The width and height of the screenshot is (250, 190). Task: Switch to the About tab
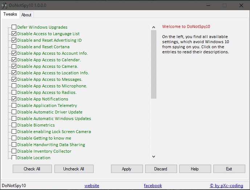coord(26,15)
